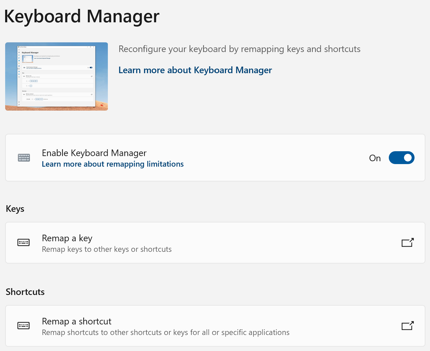Turn off the Enable Keyboard Manager toggle
This screenshot has height=351, width=430.
pos(401,158)
